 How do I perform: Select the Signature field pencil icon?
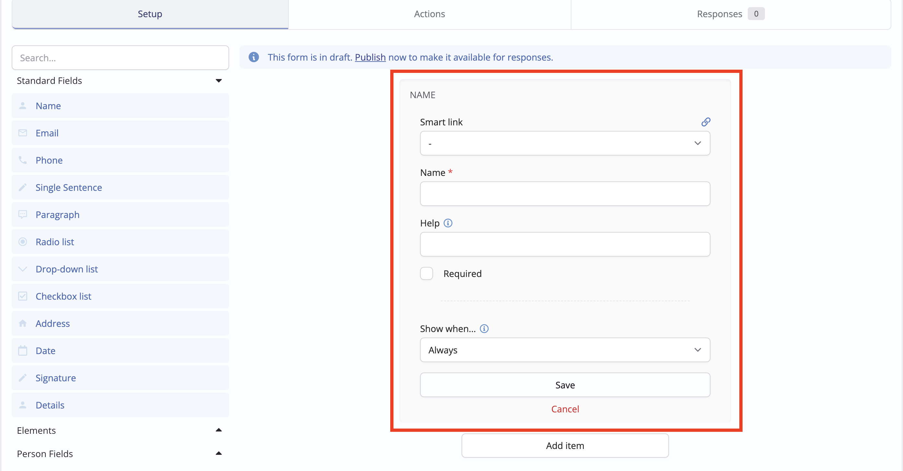coord(23,378)
